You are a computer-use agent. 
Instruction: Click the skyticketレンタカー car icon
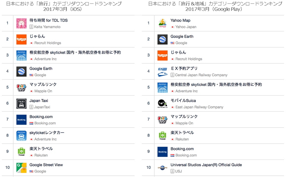[22, 136]
